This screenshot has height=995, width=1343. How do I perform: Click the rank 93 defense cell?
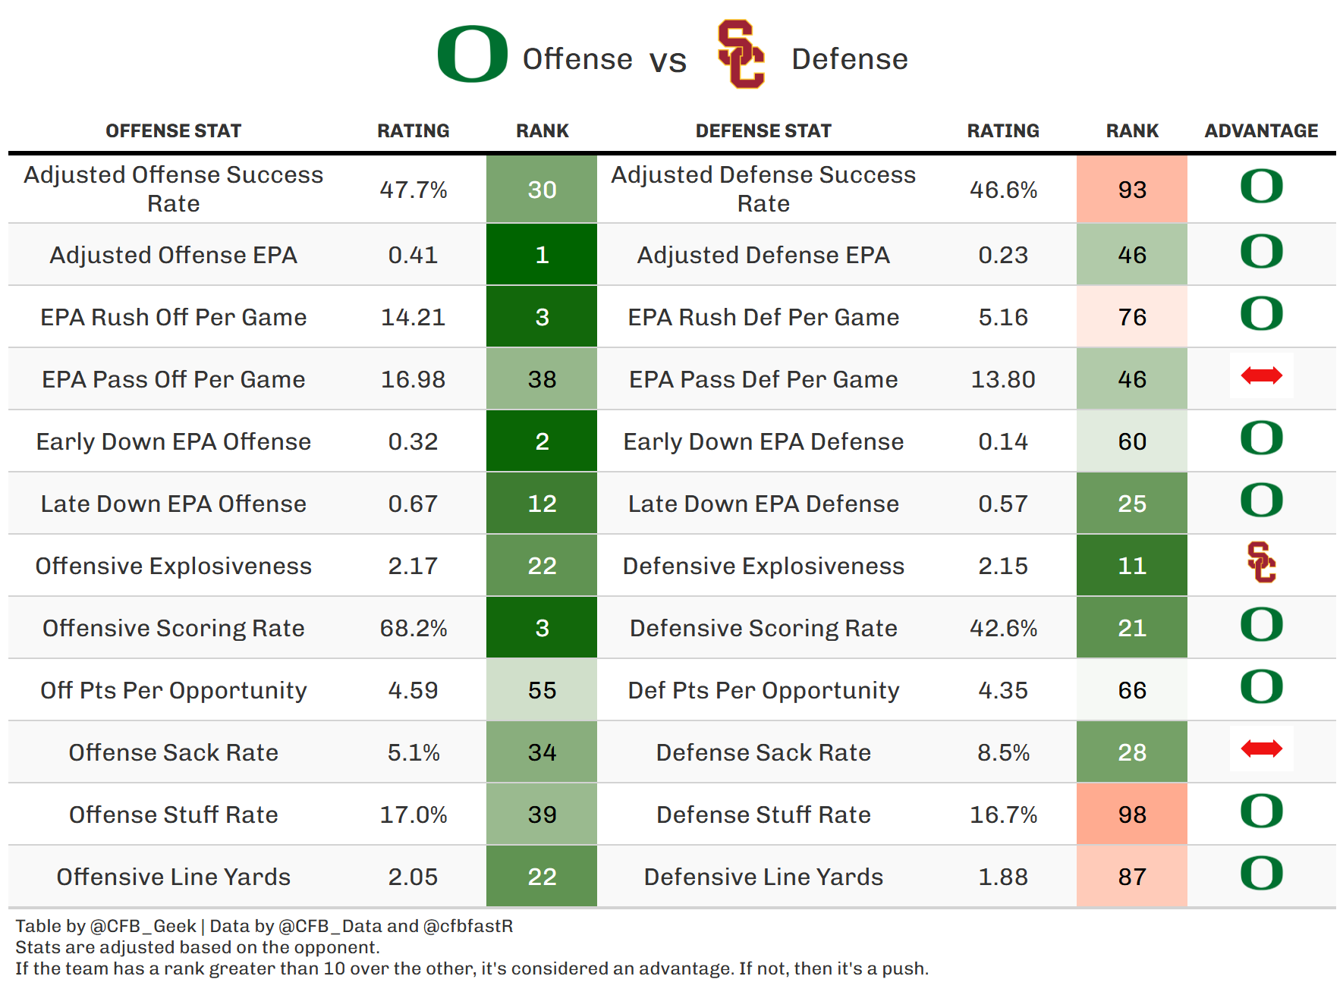[x=1132, y=190]
